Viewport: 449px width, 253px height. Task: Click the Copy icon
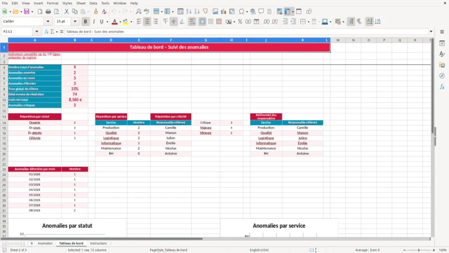click(x=75, y=11)
